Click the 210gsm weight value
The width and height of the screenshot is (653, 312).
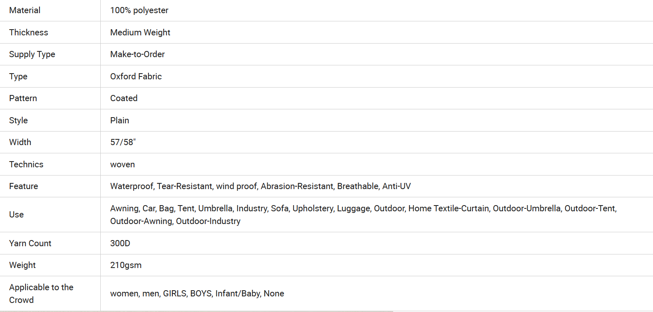(x=126, y=265)
